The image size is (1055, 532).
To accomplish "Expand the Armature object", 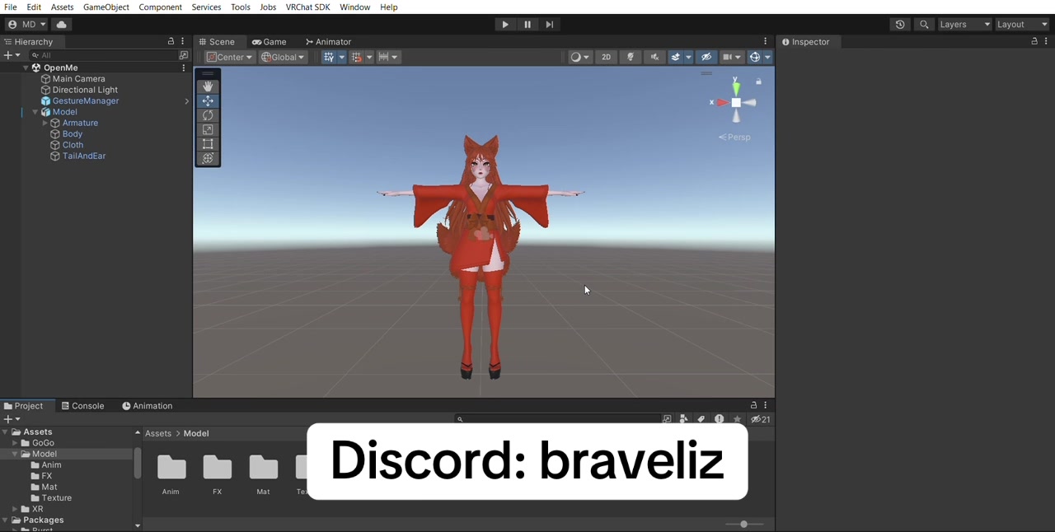I will click(45, 124).
